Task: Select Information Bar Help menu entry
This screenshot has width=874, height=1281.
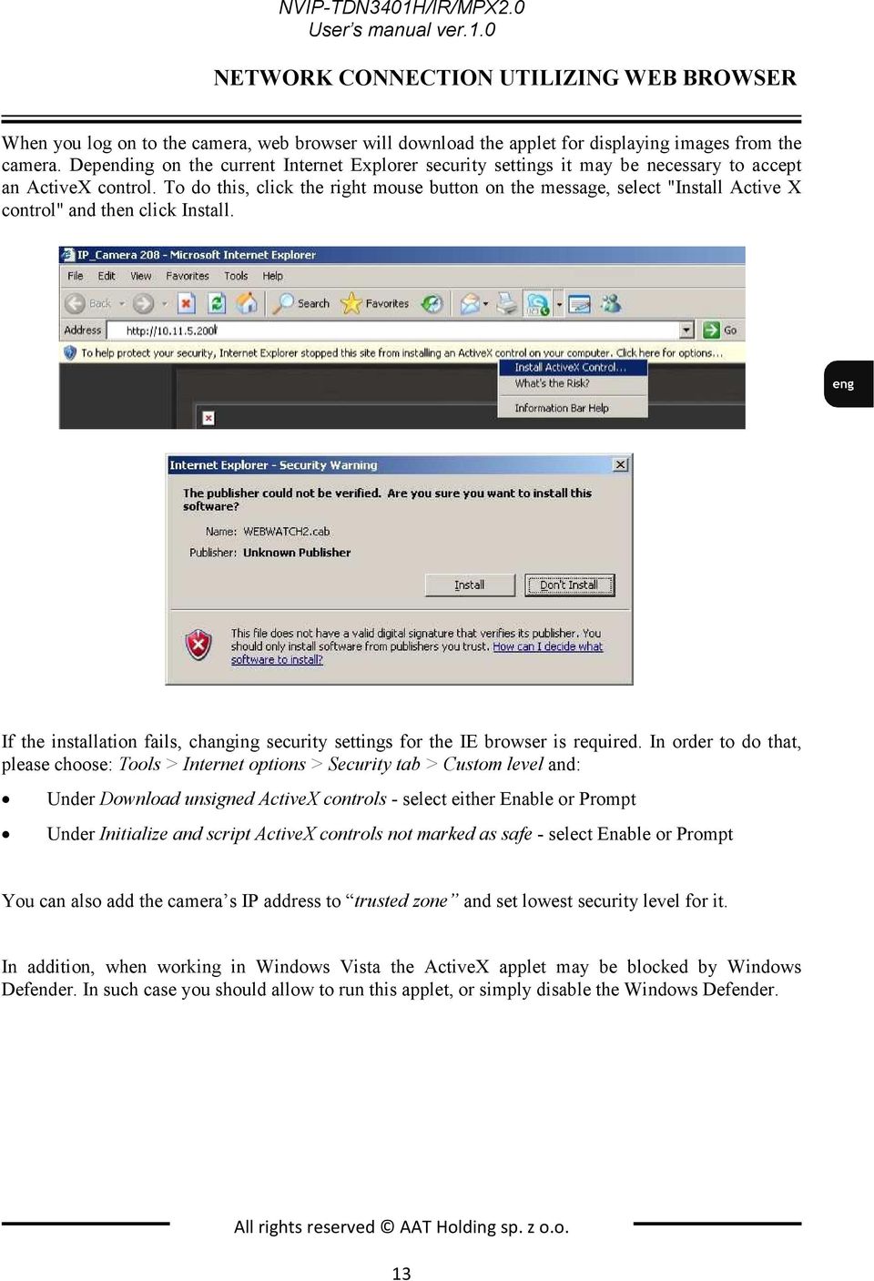Action: point(574,408)
